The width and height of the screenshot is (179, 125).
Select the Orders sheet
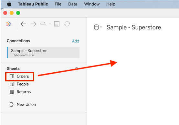[x=23, y=76]
